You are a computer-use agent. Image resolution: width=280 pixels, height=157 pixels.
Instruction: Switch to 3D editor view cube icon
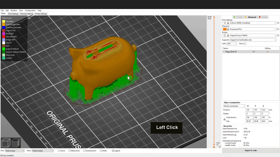6,143
